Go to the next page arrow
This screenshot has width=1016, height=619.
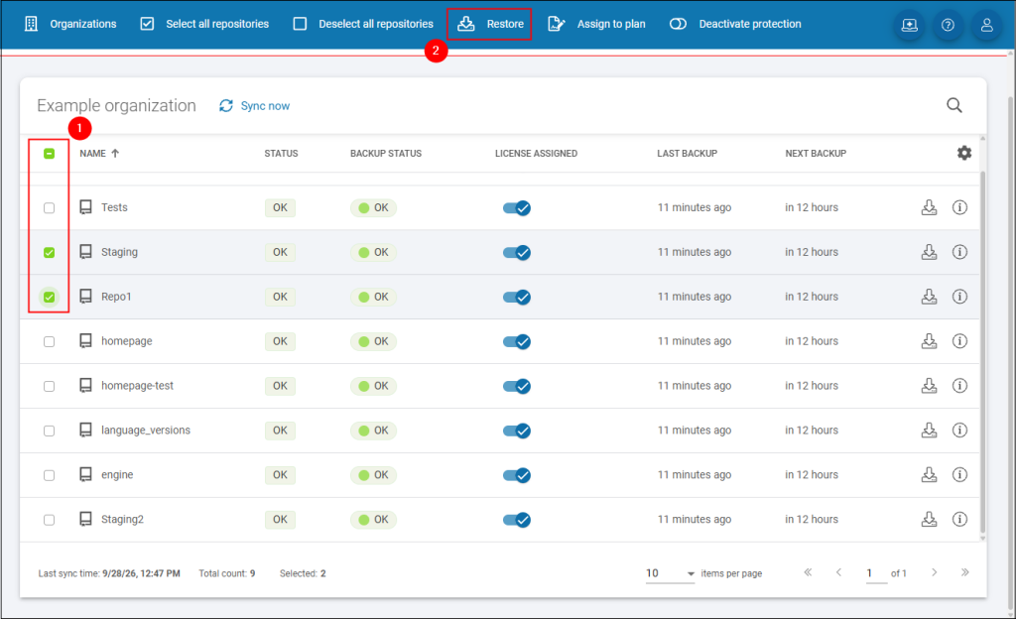coord(934,572)
